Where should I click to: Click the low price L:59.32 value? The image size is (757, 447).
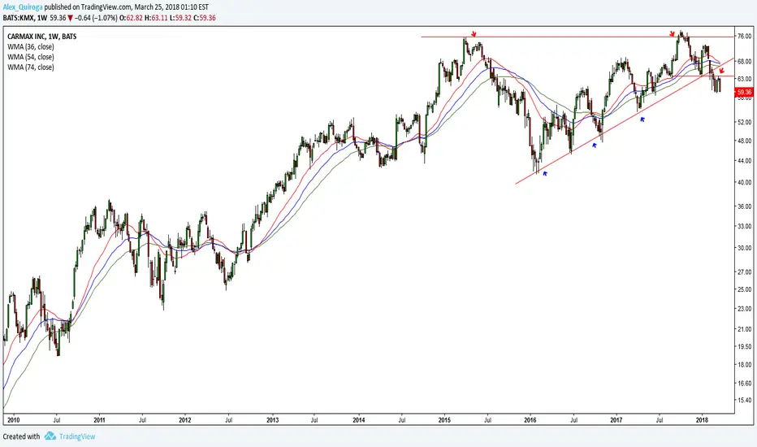click(180, 18)
